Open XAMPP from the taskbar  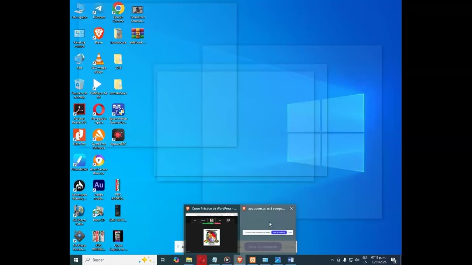(253, 260)
